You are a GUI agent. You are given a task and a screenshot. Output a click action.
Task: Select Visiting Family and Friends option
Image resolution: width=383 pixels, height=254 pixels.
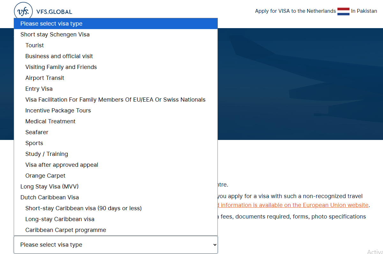[x=116, y=67]
